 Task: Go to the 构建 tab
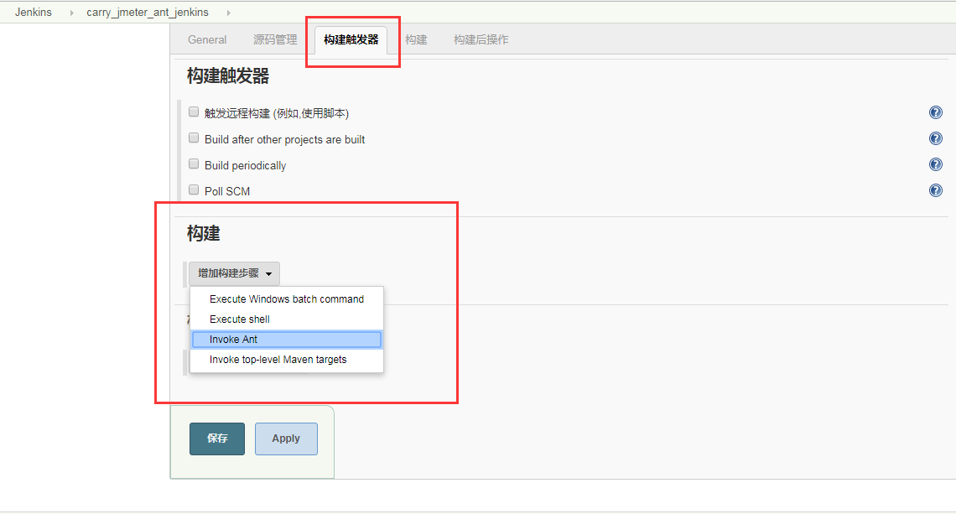417,39
